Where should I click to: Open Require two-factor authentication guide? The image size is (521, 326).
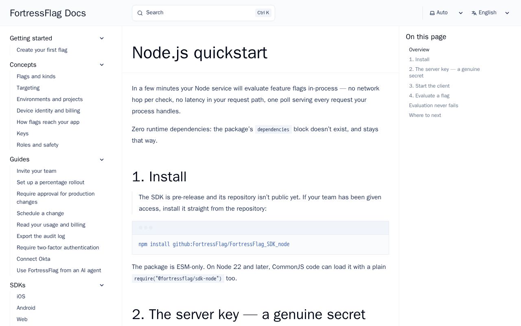tap(58, 248)
